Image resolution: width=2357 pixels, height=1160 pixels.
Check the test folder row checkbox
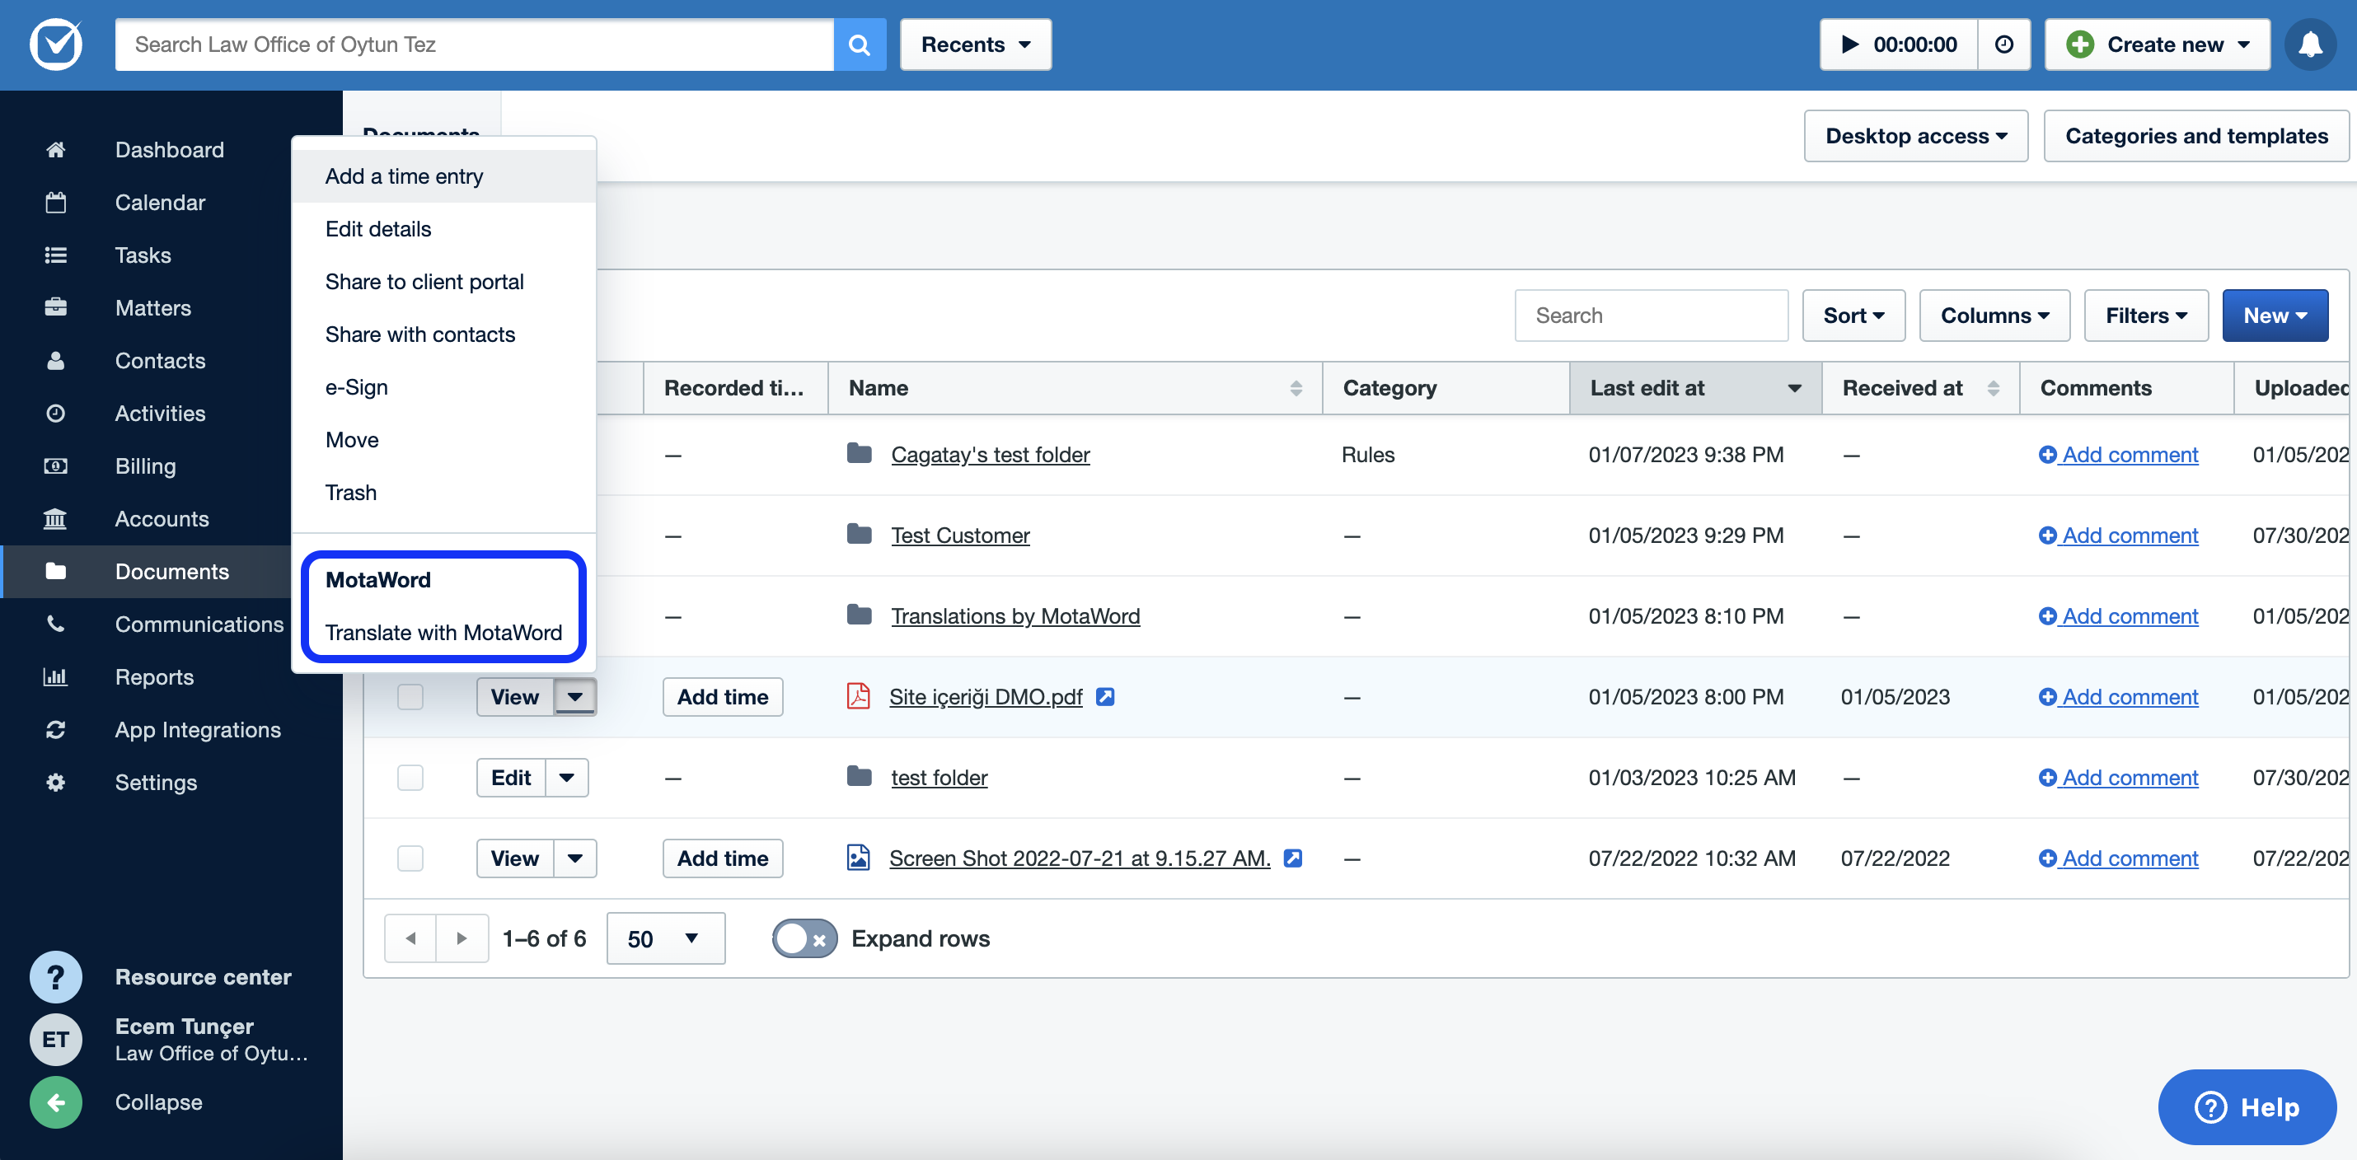[410, 778]
